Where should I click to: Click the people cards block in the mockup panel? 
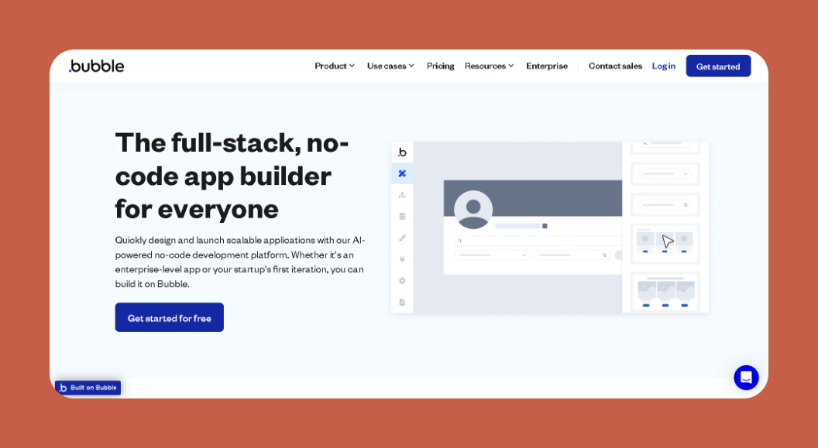pyautogui.click(x=665, y=245)
